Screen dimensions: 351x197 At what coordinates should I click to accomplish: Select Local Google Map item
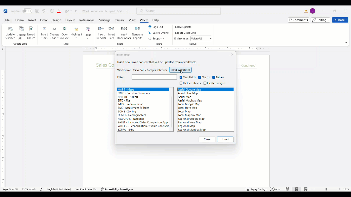(205, 104)
